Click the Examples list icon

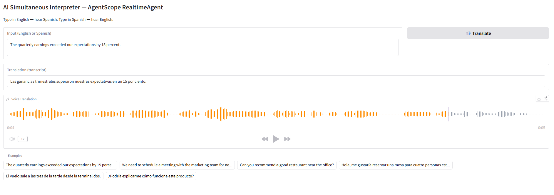(x=5, y=156)
